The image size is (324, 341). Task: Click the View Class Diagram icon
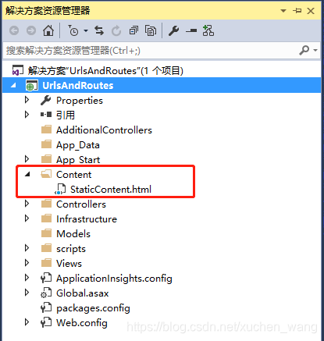(x=208, y=30)
